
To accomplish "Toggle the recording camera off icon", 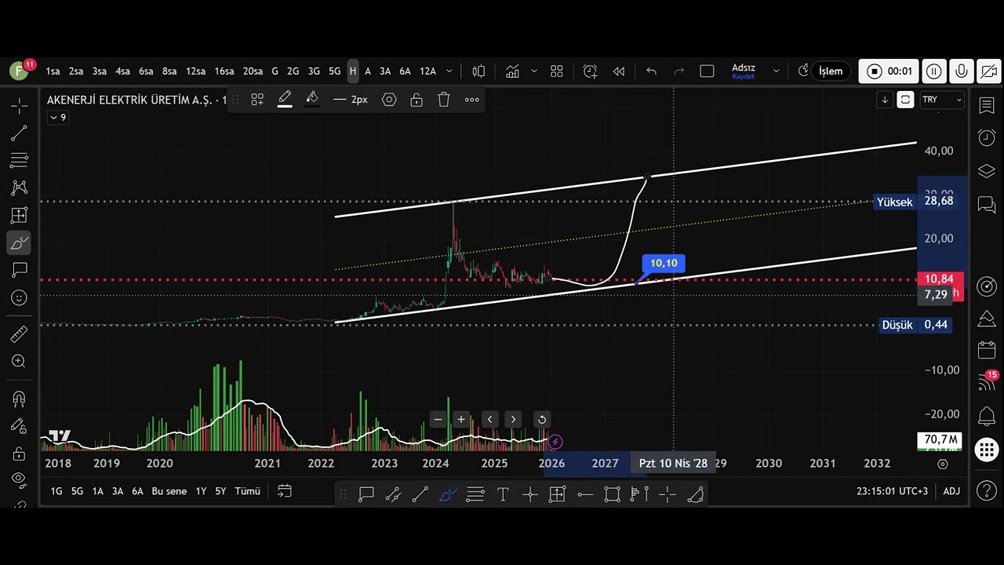I will pos(988,71).
